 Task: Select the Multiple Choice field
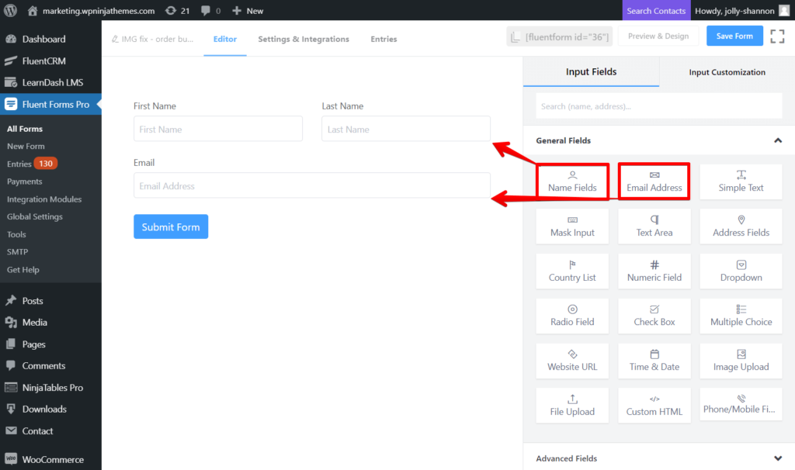(741, 316)
